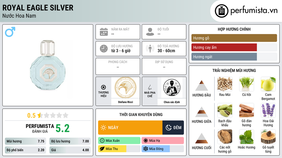This screenshot has width=282, height=158.
Task: Click the Mùi hương 7.75 score
Action: pos(25,141)
